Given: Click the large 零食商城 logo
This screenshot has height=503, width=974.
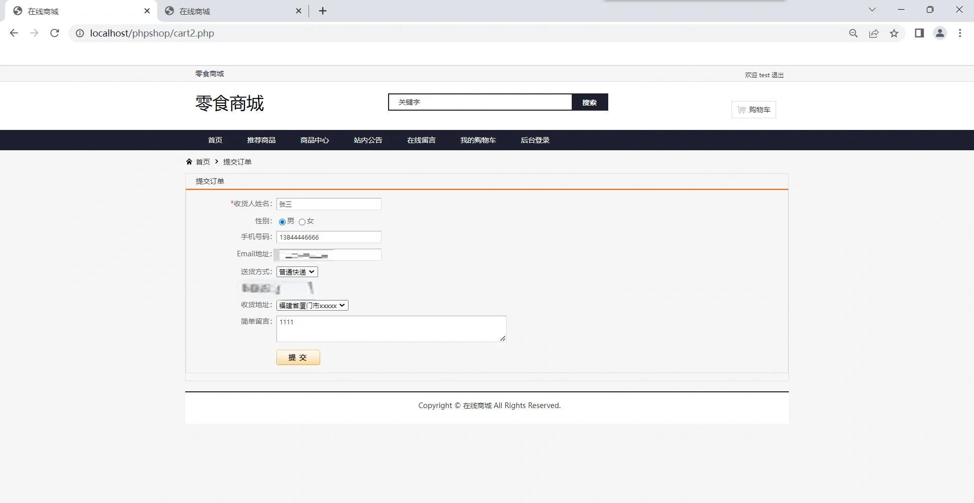Looking at the screenshot, I should click(230, 103).
